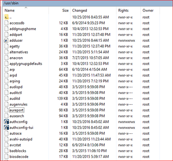
Task: Click the avahi-autoipd file name
Action: (21, 139)
